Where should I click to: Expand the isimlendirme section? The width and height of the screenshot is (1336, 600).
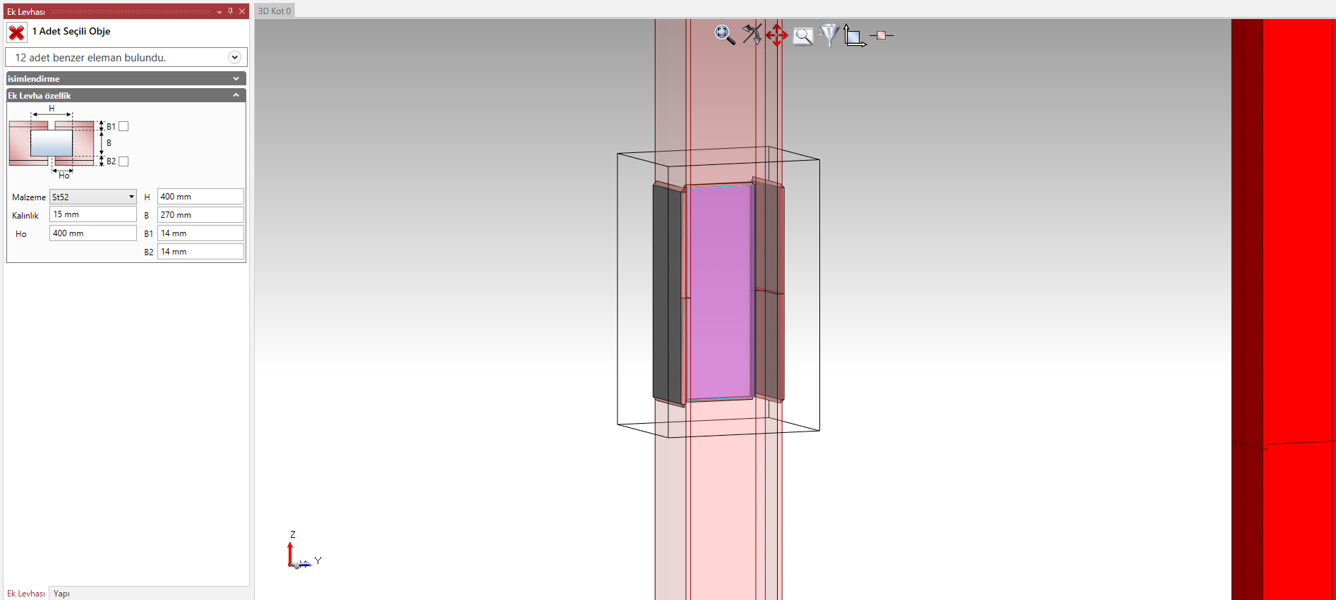[236, 78]
